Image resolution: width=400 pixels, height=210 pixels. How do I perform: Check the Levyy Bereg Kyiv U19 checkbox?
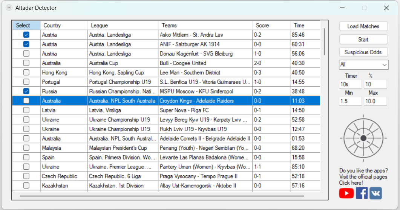26,120
